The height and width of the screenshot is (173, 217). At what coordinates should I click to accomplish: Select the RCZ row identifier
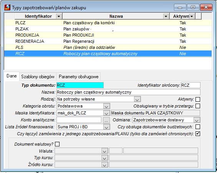20,54
